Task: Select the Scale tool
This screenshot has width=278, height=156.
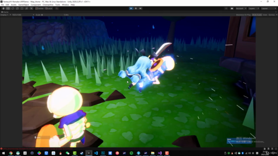Action: [17, 9]
